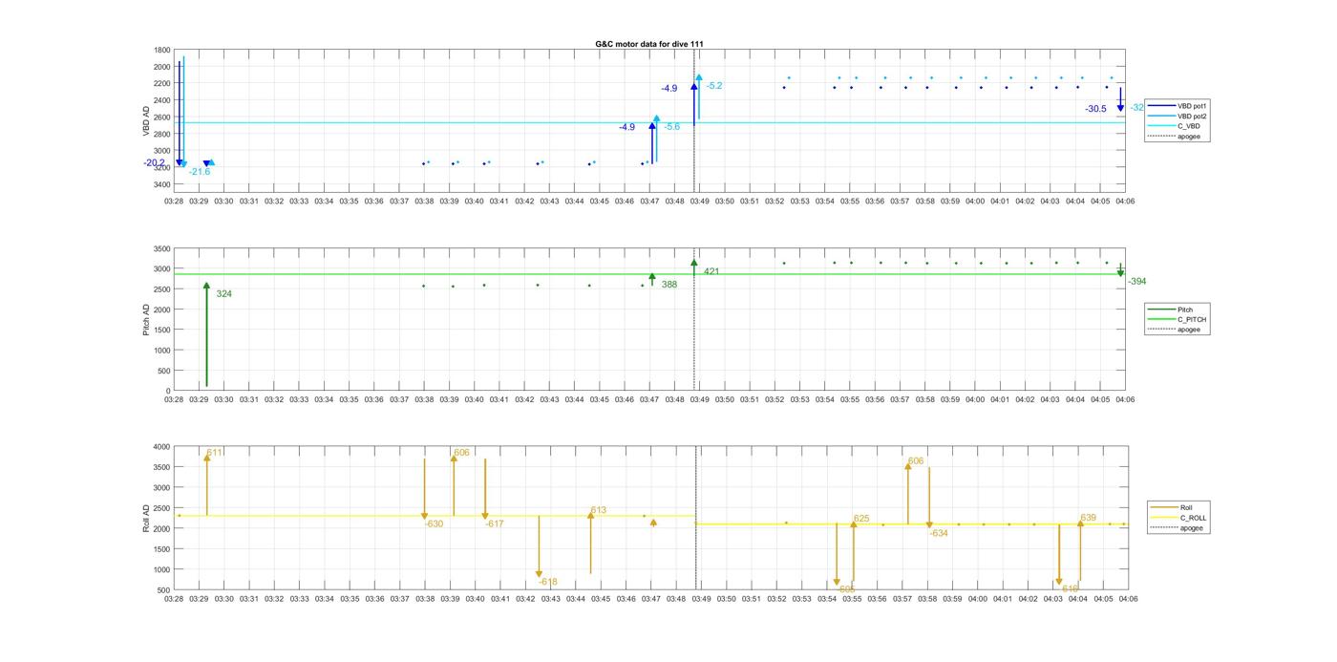
Task: Select the Pitch legend entry
Action: (1170, 310)
